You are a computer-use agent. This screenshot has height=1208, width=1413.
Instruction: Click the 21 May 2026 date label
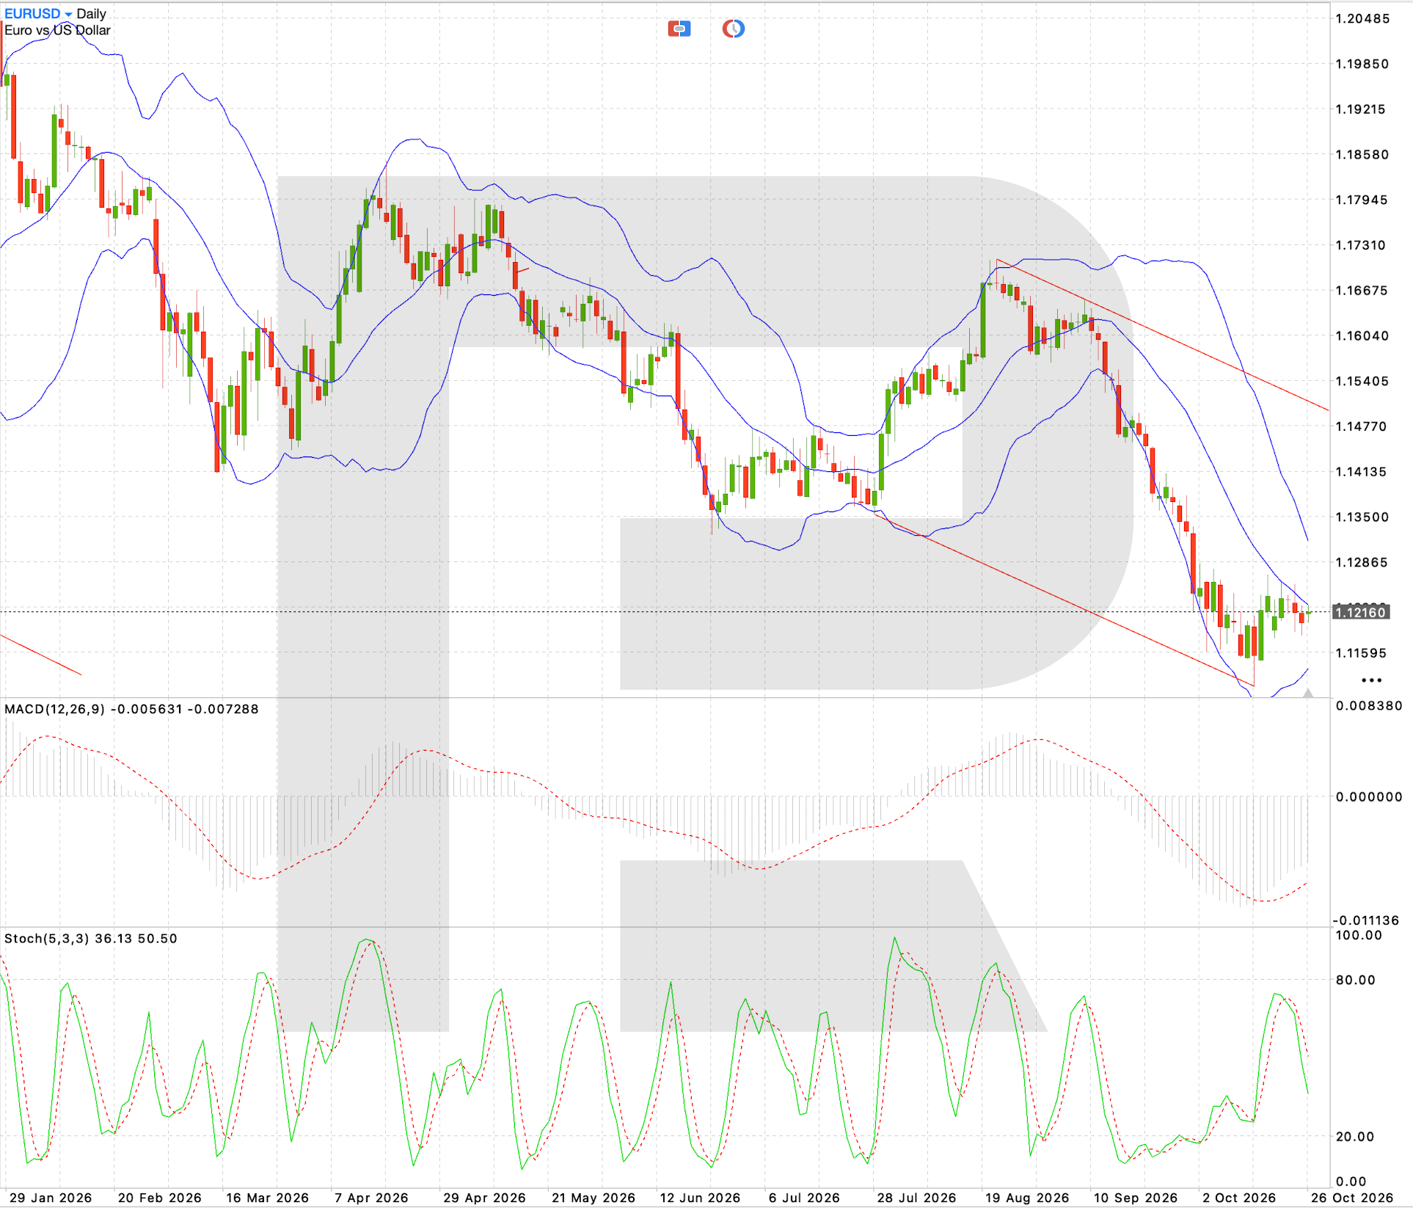[x=594, y=1198]
